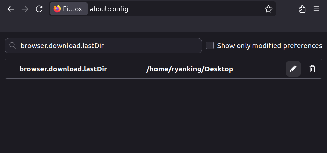The height and width of the screenshot is (153, 327).
Task: Enable Show only modified preferences checkbox
Action: pos(210,45)
